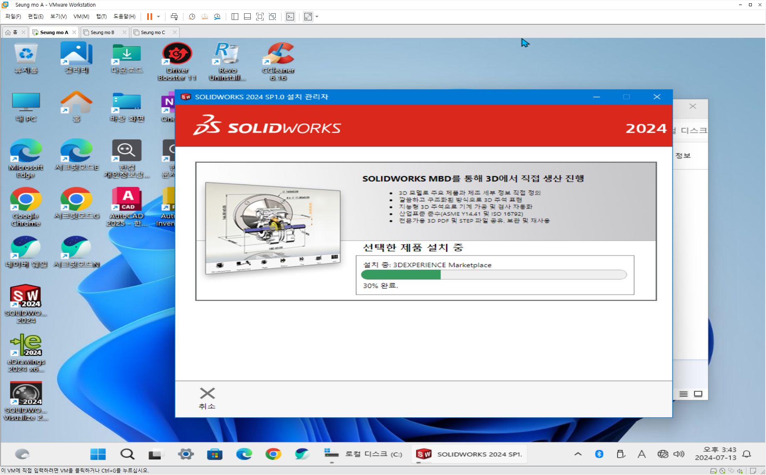Toggle the thumbnail bar view

tap(247, 17)
